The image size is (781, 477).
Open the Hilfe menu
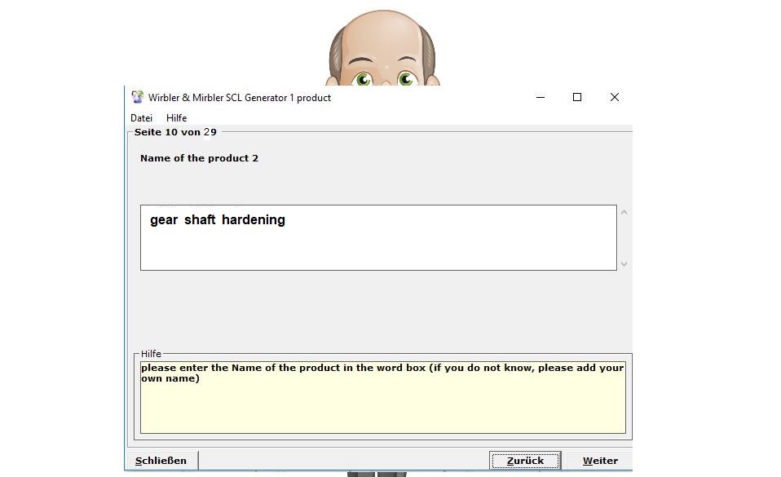click(x=176, y=118)
